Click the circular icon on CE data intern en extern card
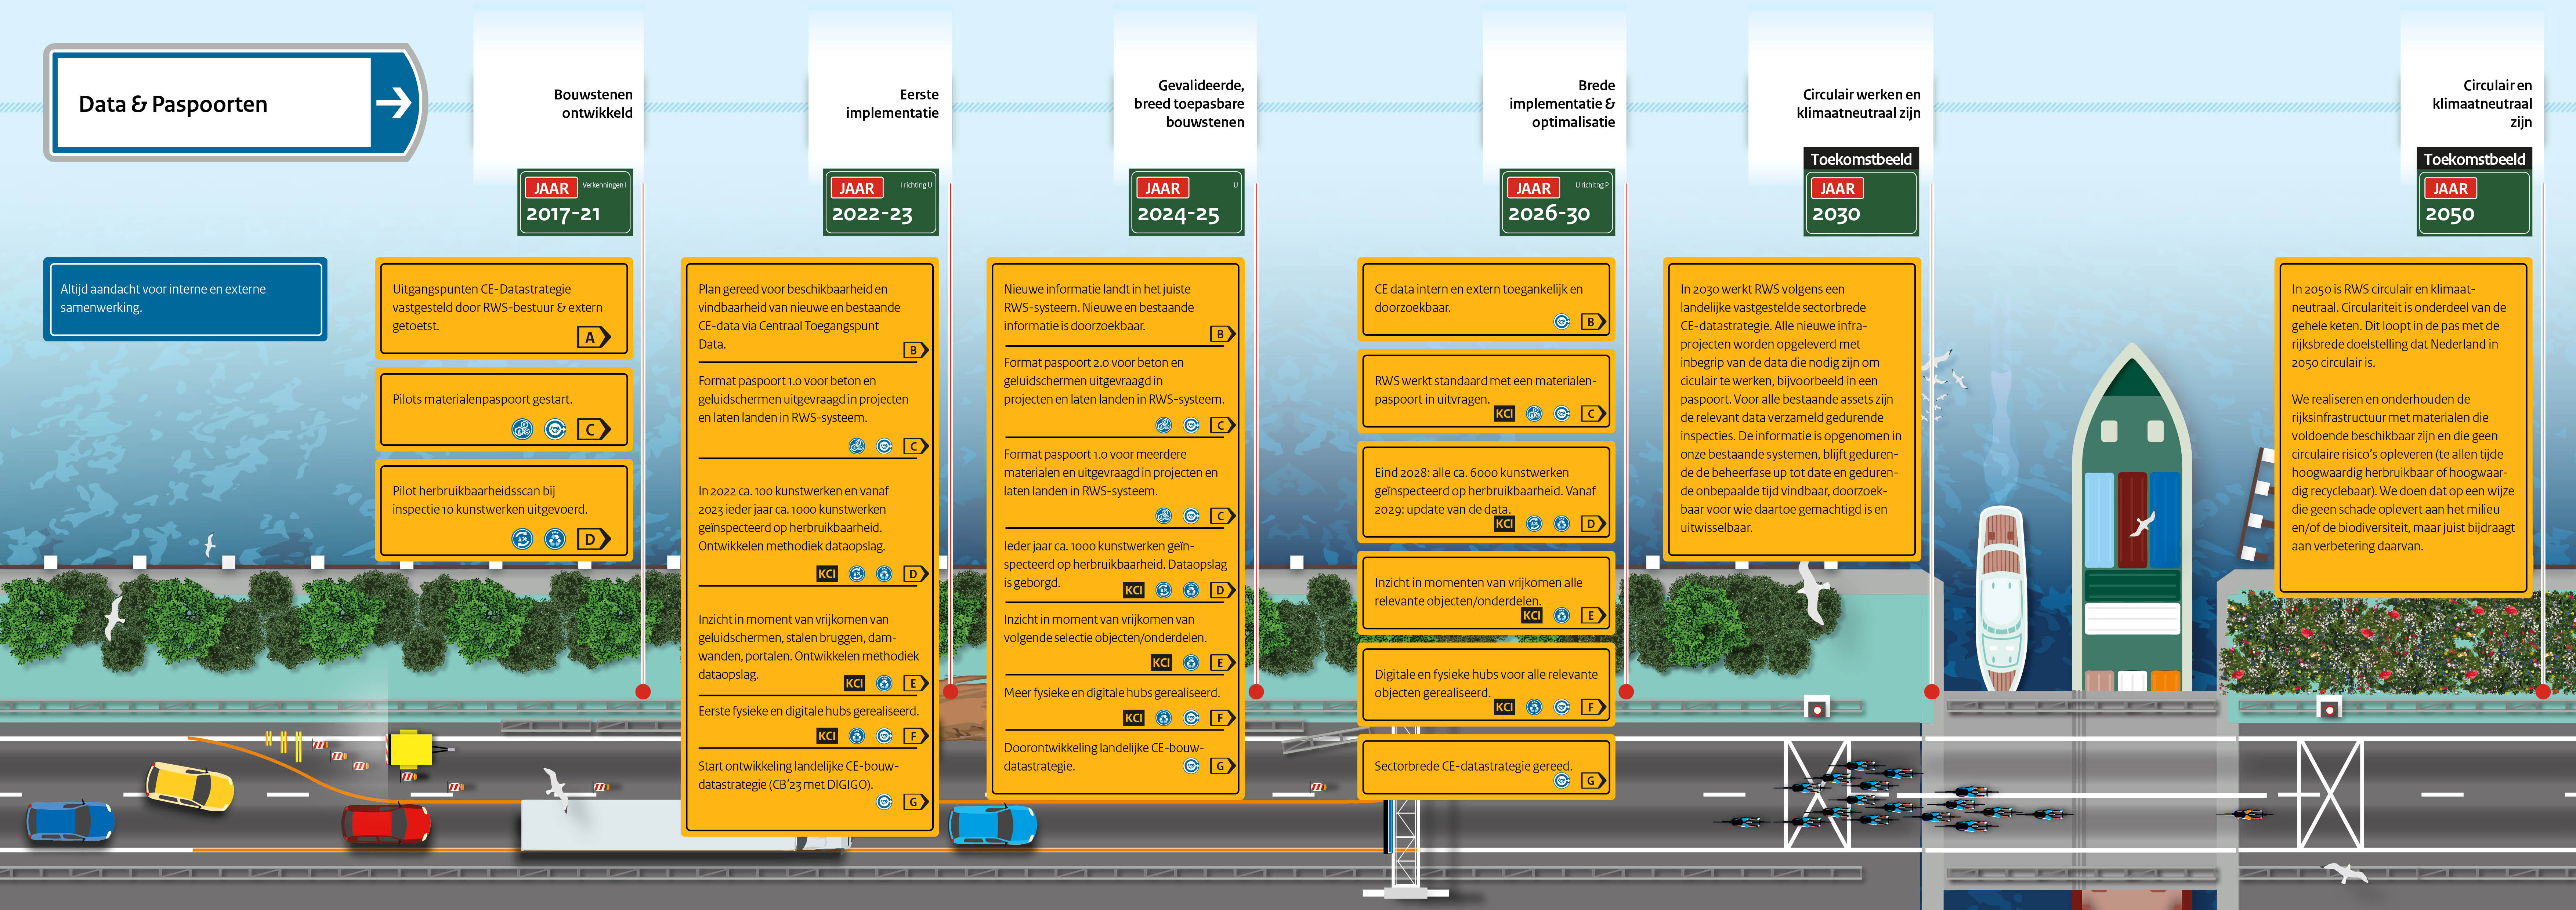Viewport: 2576px width, 910px height. coord(1562,322)
